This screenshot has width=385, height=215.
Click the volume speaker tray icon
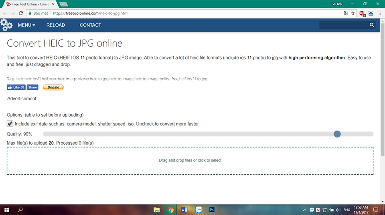(338, 210)
